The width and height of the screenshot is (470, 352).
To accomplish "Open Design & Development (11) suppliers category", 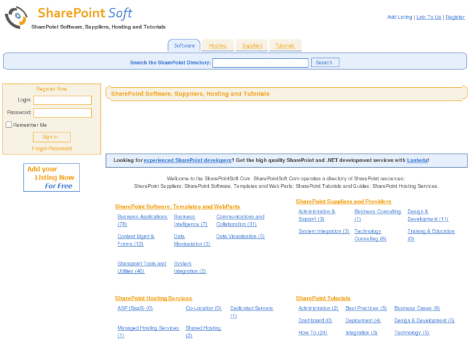I will 428,215.
